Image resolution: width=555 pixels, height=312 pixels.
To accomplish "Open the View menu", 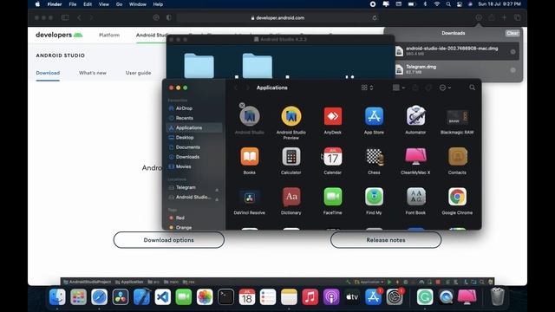I will click(104, 4).
